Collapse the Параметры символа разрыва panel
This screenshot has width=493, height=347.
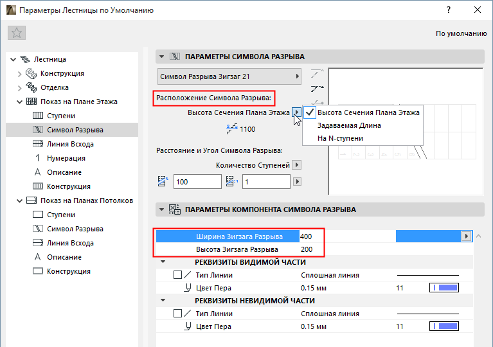161,56
